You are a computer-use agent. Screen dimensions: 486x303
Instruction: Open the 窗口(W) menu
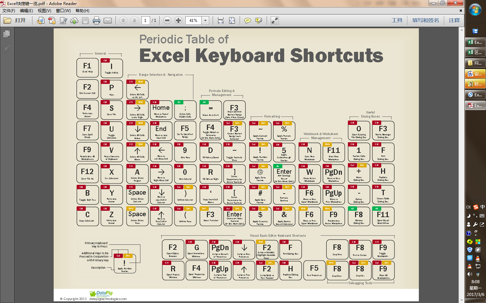pos(63,11)
